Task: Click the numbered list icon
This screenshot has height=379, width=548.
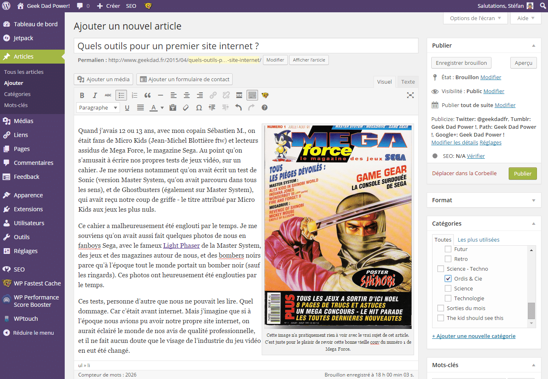Action: click(x=134, y=95)
